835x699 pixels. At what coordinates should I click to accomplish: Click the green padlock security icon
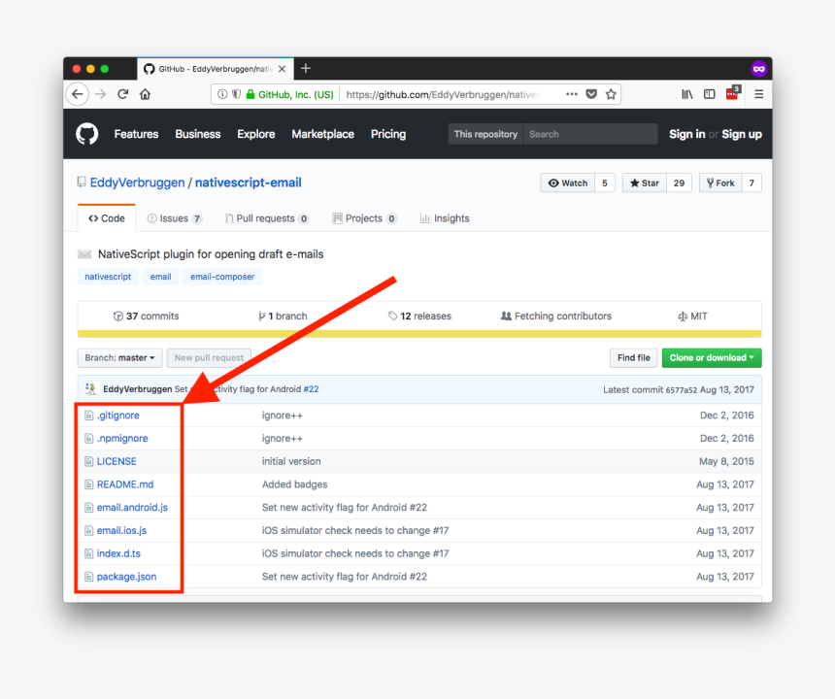click(x=250, y=94)
